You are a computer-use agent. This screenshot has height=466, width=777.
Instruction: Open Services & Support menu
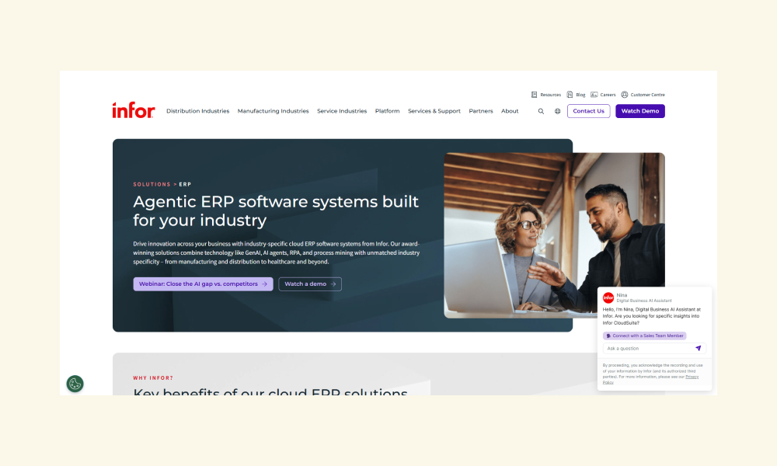pyautogui.click(x=434, y=111)
